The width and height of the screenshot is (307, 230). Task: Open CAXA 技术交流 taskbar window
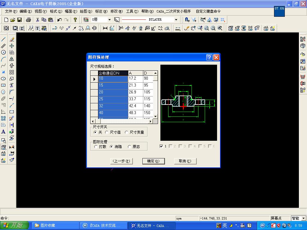[103, 226]
